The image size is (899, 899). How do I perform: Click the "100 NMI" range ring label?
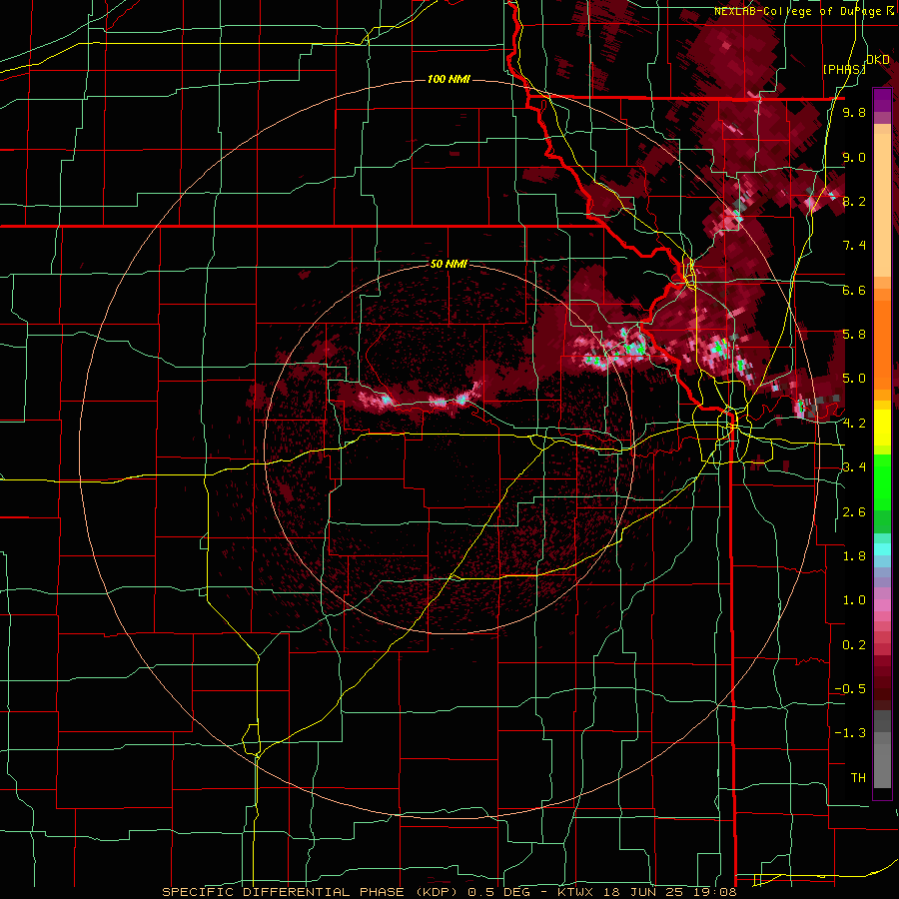[449, 79]
